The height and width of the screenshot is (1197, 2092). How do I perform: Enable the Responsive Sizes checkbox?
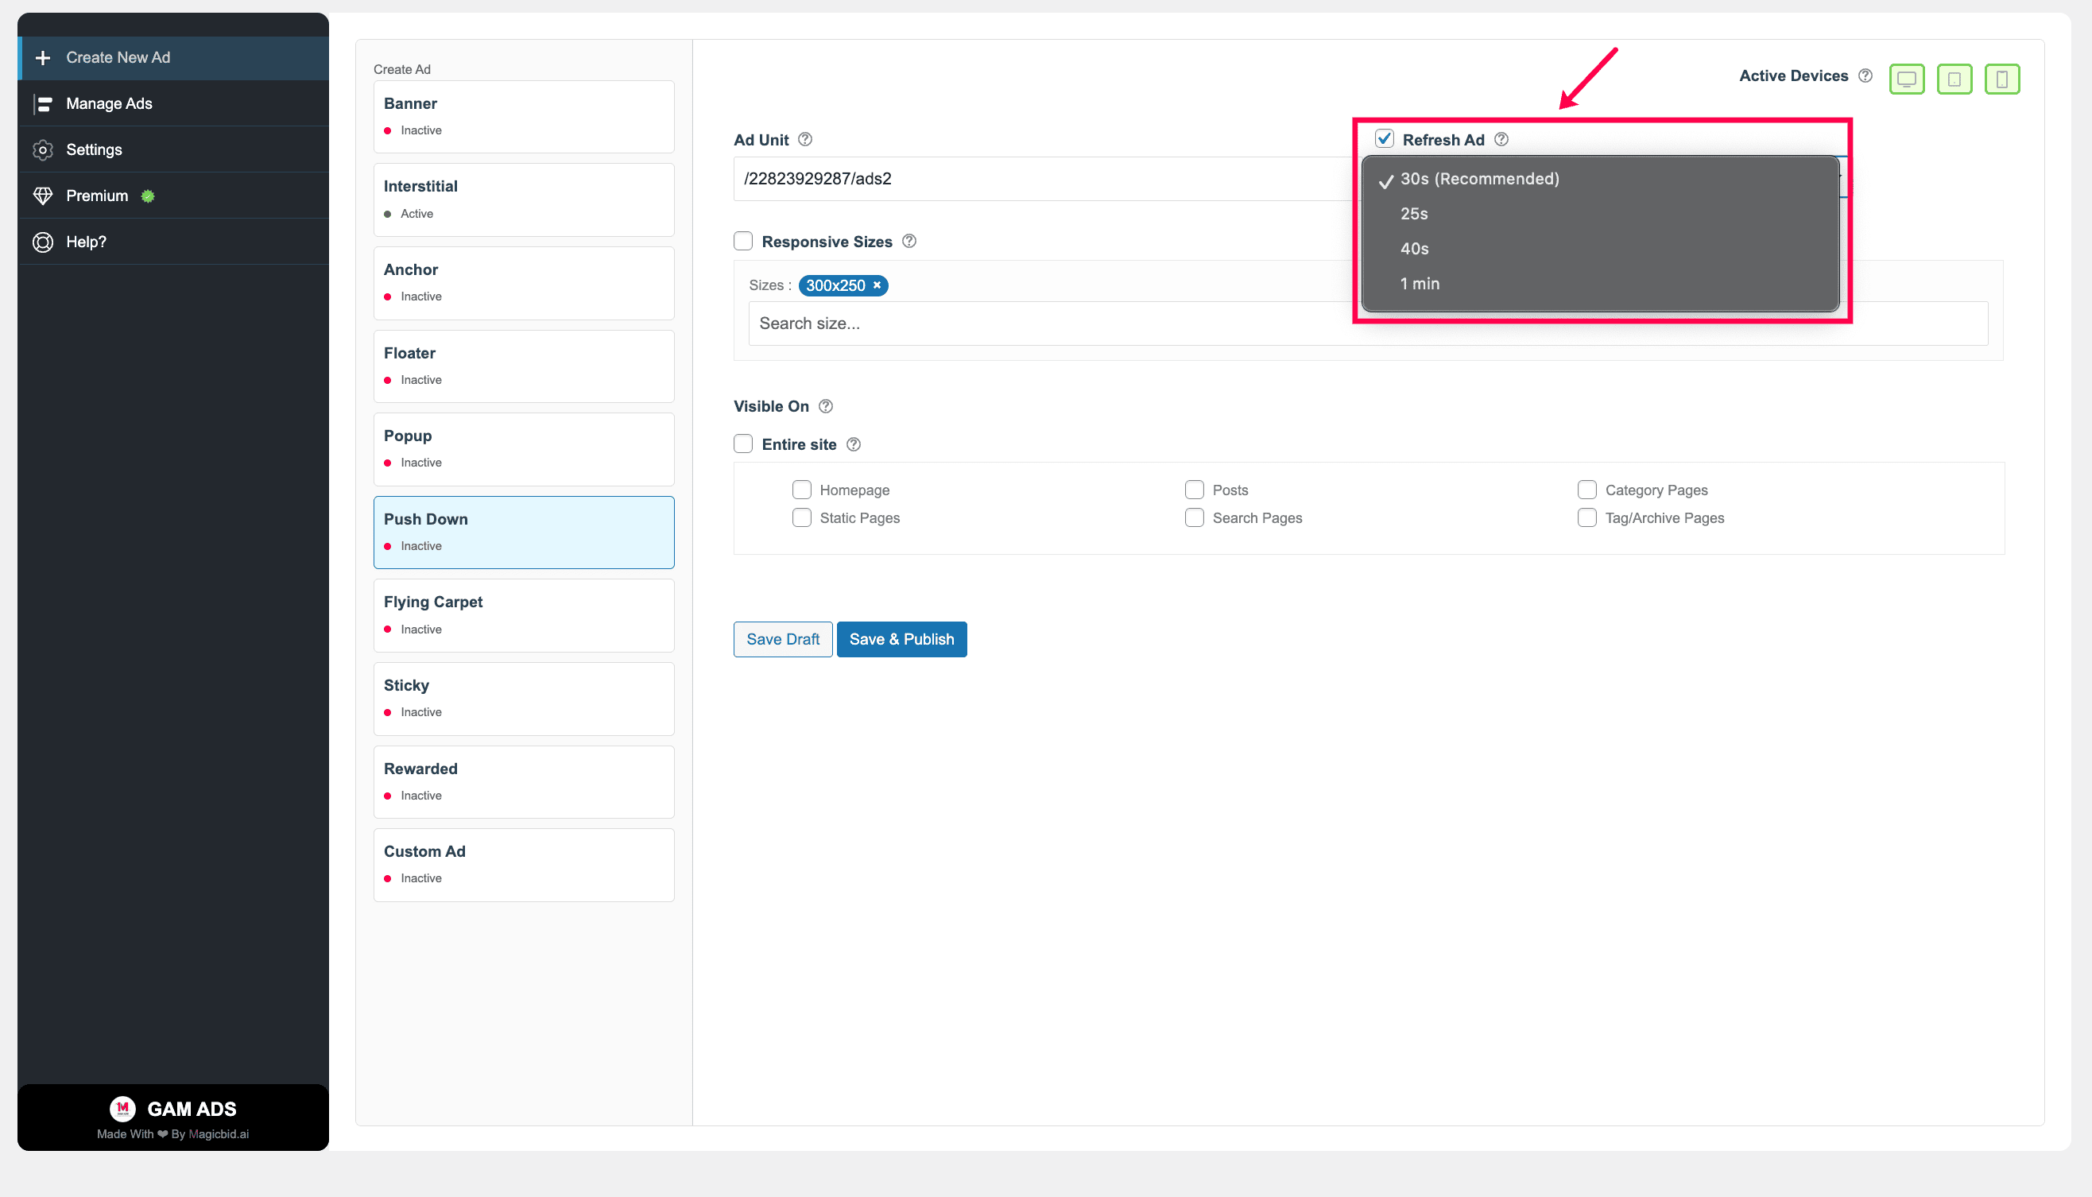[743, 241]
